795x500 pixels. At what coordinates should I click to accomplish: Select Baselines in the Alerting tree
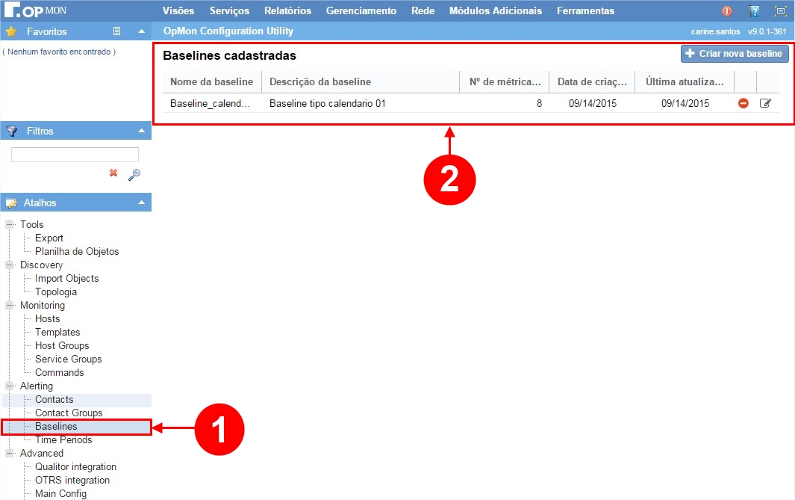click(56, 426)
